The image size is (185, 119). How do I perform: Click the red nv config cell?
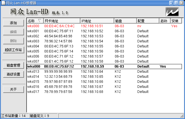point(139,26)
